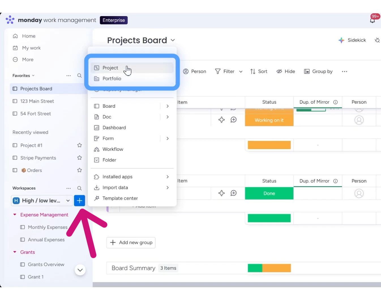Open the Projects Board title dropdown
This screenshot has width=381, height=305.
click(x=173, y=40)
